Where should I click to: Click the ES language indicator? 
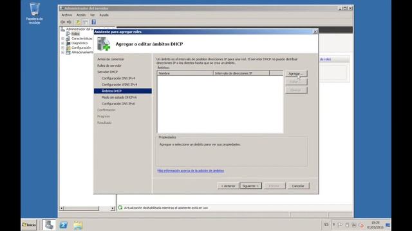tap(326, 225)
